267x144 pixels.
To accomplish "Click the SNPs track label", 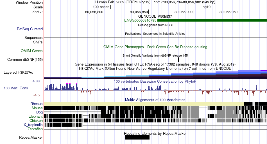I will pos(38,42).
